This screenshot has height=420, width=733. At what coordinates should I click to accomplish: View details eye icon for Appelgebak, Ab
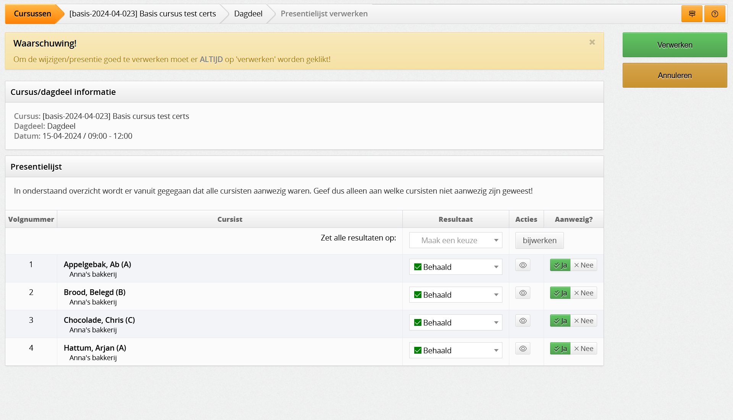[523, 265]
